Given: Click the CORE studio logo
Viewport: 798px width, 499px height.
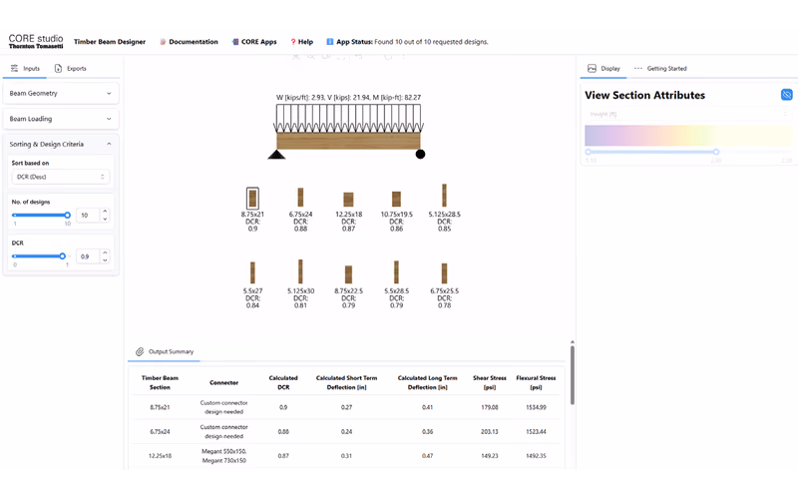Looking at the screenshot, I should 36,41.
